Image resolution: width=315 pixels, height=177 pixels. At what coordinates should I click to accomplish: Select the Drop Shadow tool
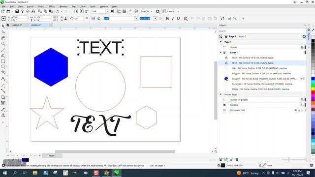click(x=3, y=97)
